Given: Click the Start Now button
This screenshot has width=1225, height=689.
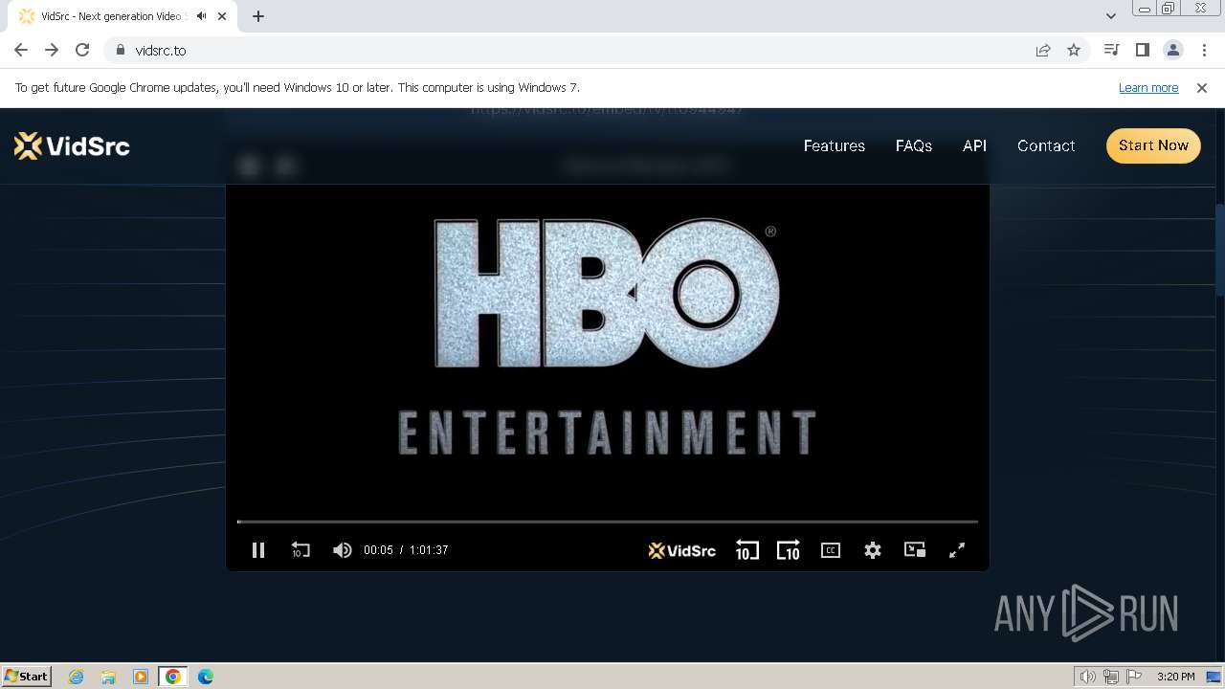Looking at the screenshot, I should (x=1153, y=145).
